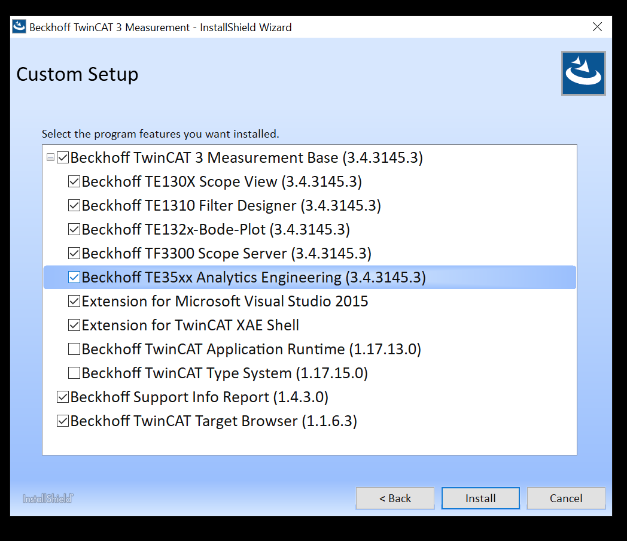Enable TwinCAT Type System checkbox
Screen dimensions: 627x541
(74, 373)
